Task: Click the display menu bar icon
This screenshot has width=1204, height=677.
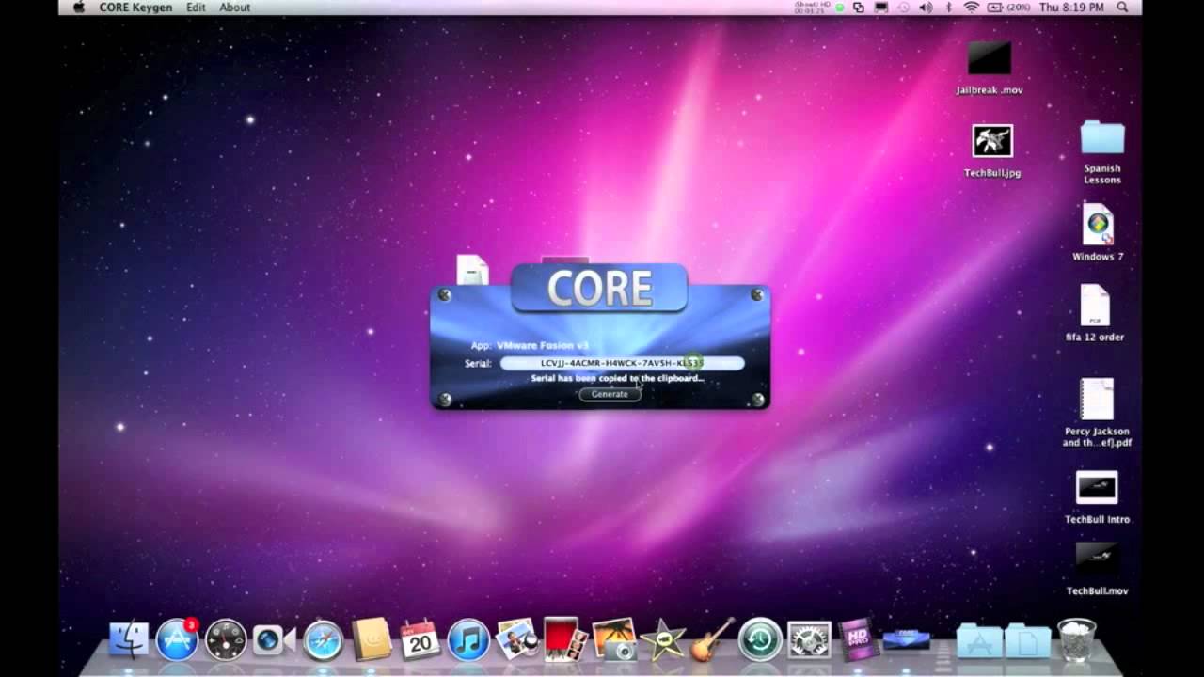Action: click(881, 8)
